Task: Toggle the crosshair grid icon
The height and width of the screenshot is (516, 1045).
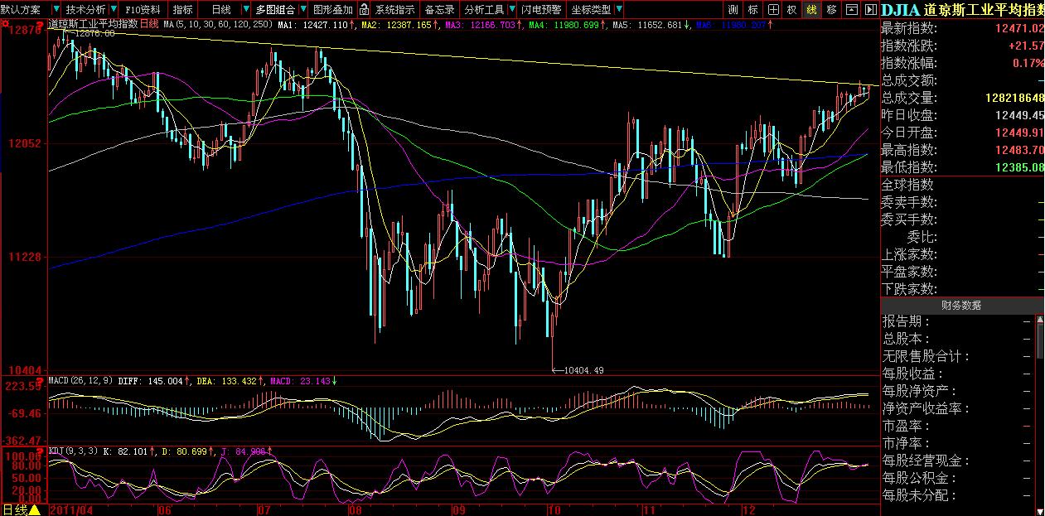Action: (772, 9)
